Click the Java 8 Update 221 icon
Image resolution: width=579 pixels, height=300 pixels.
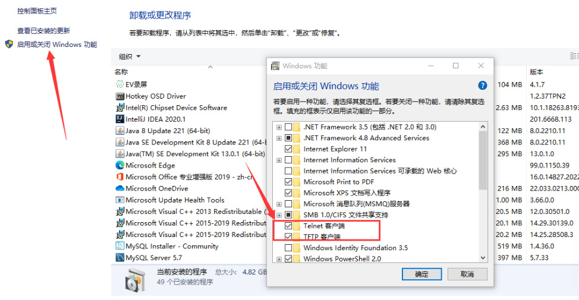(119, 131)
